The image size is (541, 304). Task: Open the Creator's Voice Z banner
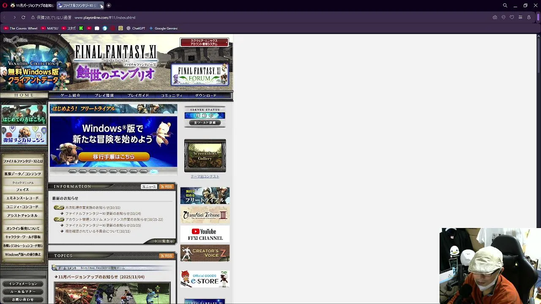click(x=205, y=253)
